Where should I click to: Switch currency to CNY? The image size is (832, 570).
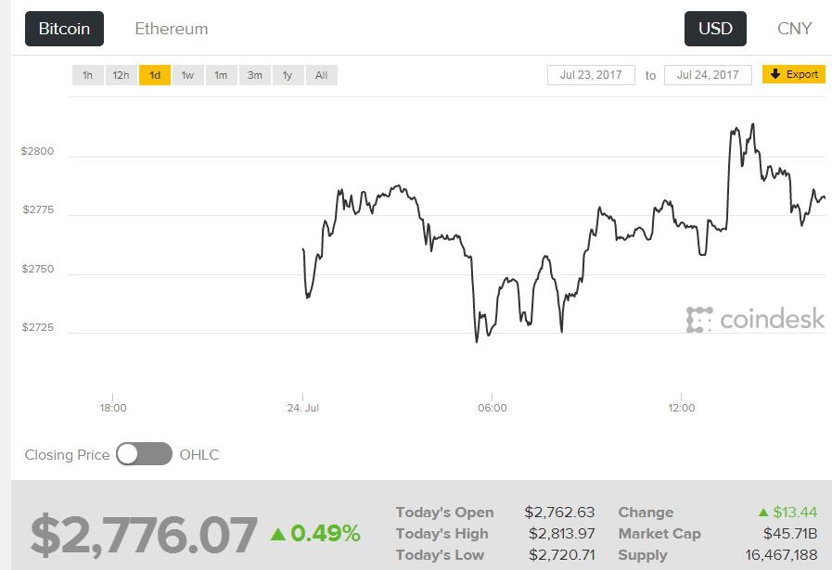pyautogui.click(x=794, y=29)
